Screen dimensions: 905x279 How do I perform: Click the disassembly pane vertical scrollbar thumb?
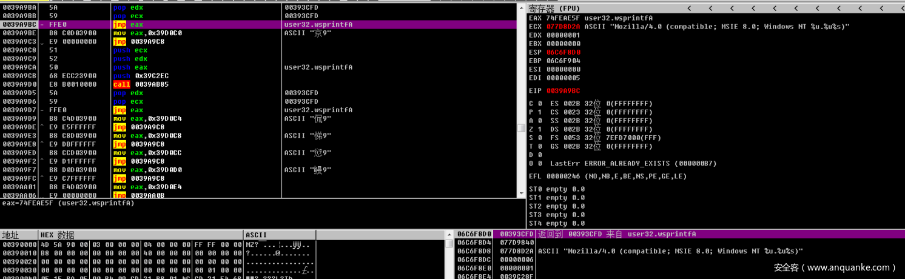tap(520, 128)
